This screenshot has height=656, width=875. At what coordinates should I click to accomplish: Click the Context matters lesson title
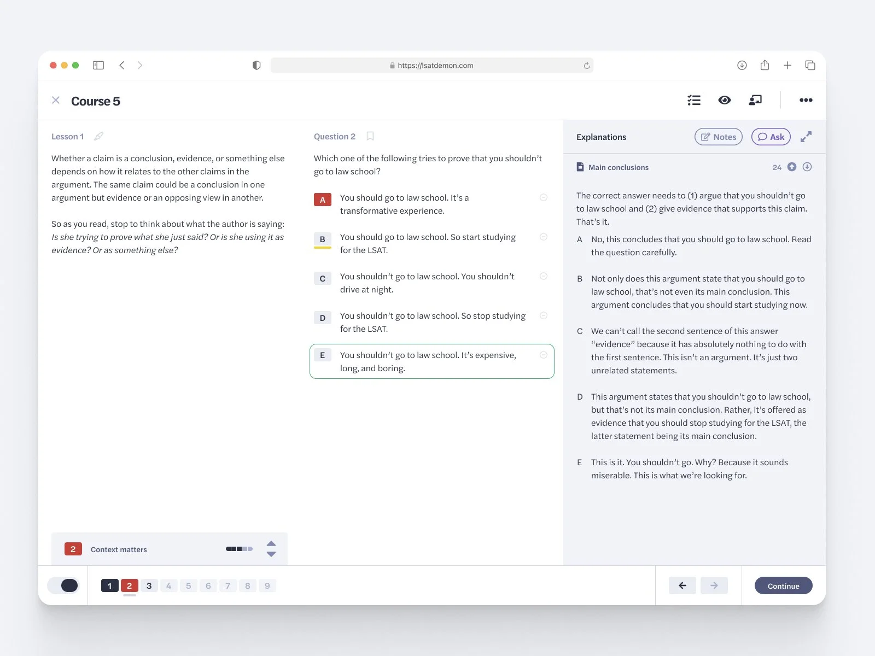point(119,549)
